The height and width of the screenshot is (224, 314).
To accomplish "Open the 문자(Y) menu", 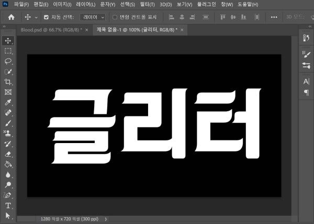I will tap(108, 4).
